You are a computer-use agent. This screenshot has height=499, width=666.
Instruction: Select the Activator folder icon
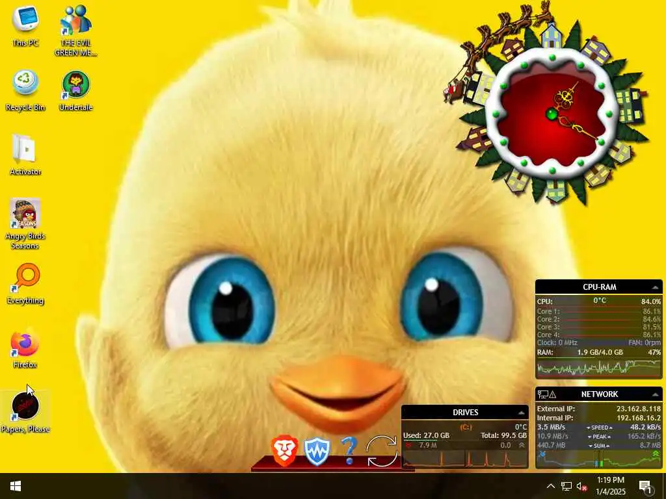click(x=25, y=155)
